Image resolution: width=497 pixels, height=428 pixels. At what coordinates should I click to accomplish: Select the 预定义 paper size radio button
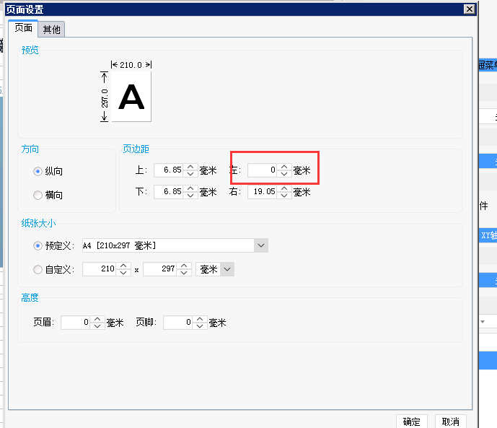pyautogui.click(x=38, y=245)
